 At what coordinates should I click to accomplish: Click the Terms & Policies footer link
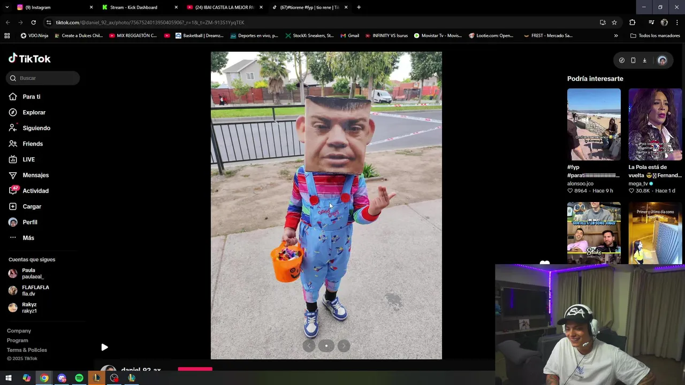click(27, 350)
